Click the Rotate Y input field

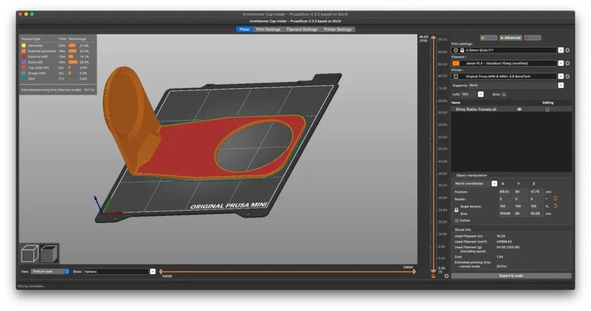click(521, 199)
